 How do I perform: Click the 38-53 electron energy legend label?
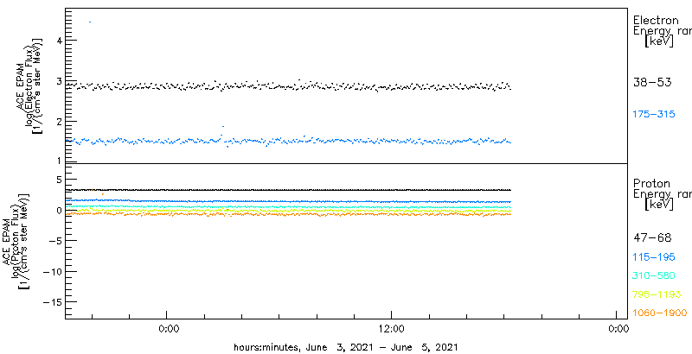(652, 83)
